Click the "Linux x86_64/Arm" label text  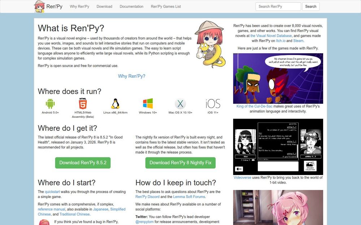[x=116, y=112]
